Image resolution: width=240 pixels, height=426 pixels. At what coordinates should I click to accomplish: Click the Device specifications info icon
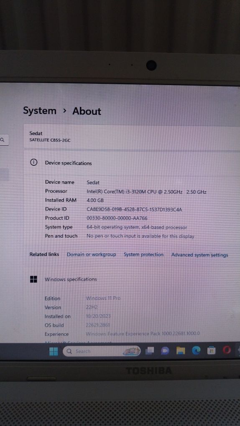[33, 162]
